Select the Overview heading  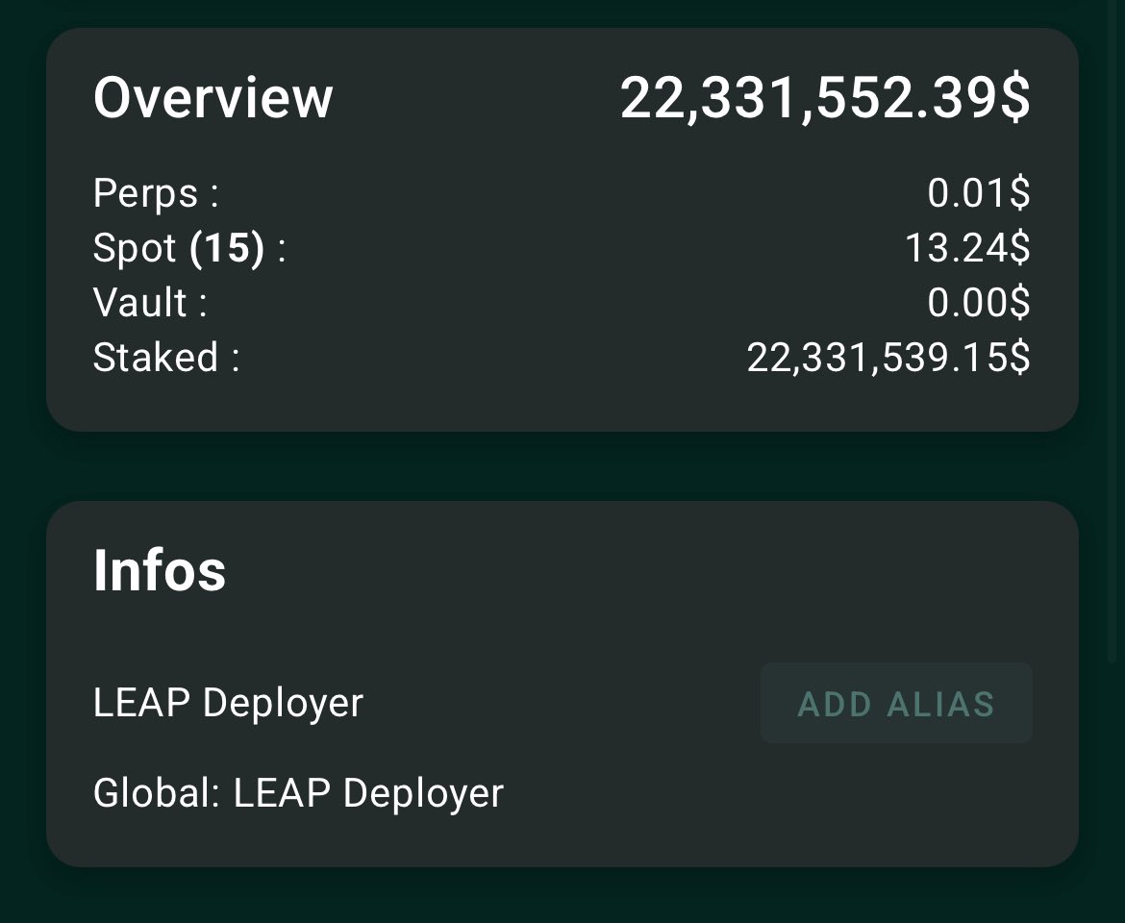(x=212, y=98)
